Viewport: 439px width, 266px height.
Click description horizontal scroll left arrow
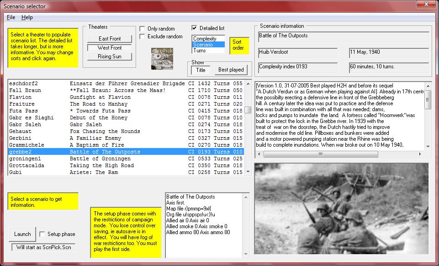tap(259, 154)
